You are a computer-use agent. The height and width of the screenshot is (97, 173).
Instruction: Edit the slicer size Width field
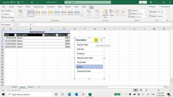(161, 16)
